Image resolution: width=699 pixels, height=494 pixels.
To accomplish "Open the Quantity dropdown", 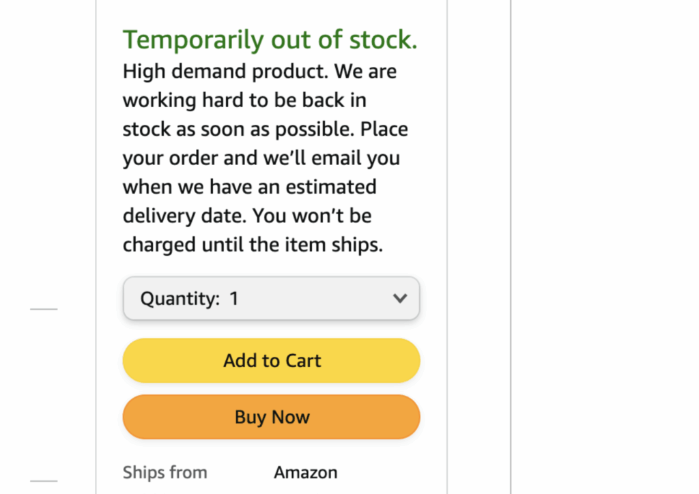I will click(x=271, y=298).
